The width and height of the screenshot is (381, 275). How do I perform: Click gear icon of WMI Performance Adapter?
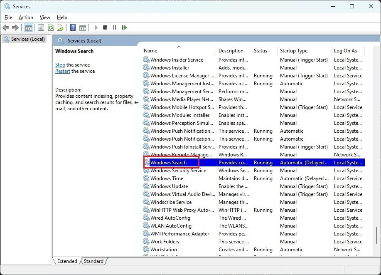coord(146,234)
